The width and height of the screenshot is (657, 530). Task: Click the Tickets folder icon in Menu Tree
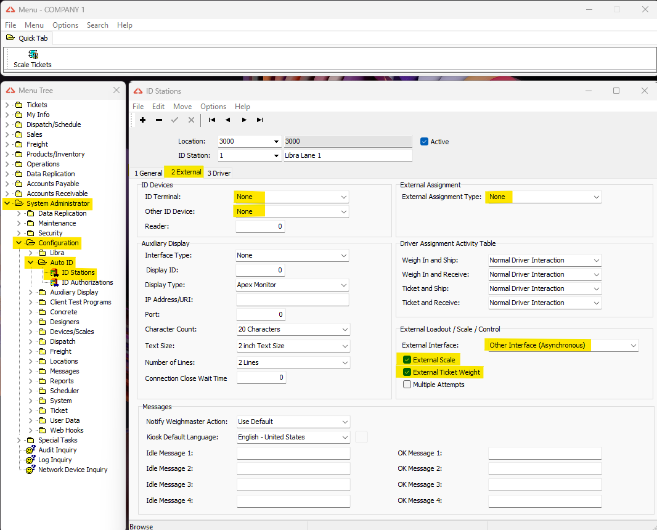click(x=19, y=105)
